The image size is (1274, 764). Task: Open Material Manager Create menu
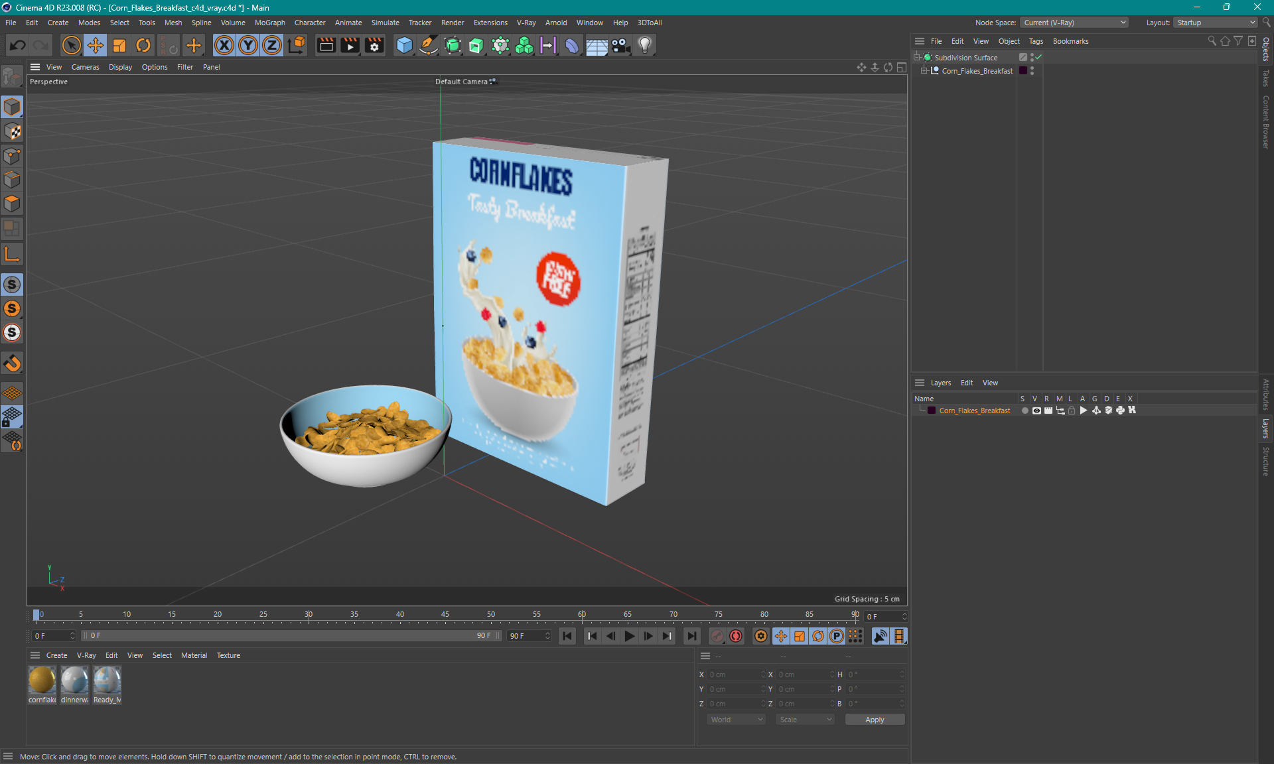click(x=56, y=655)
